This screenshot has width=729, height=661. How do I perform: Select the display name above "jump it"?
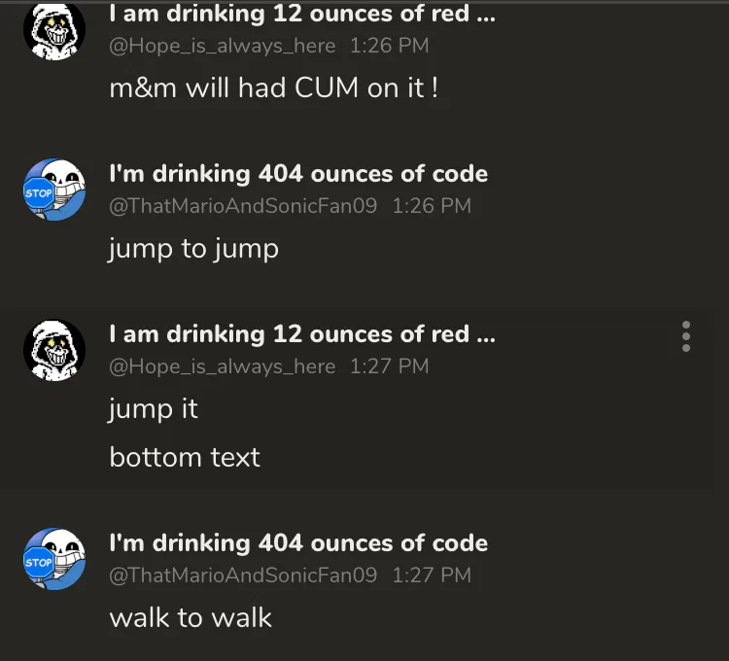[302, 334]
